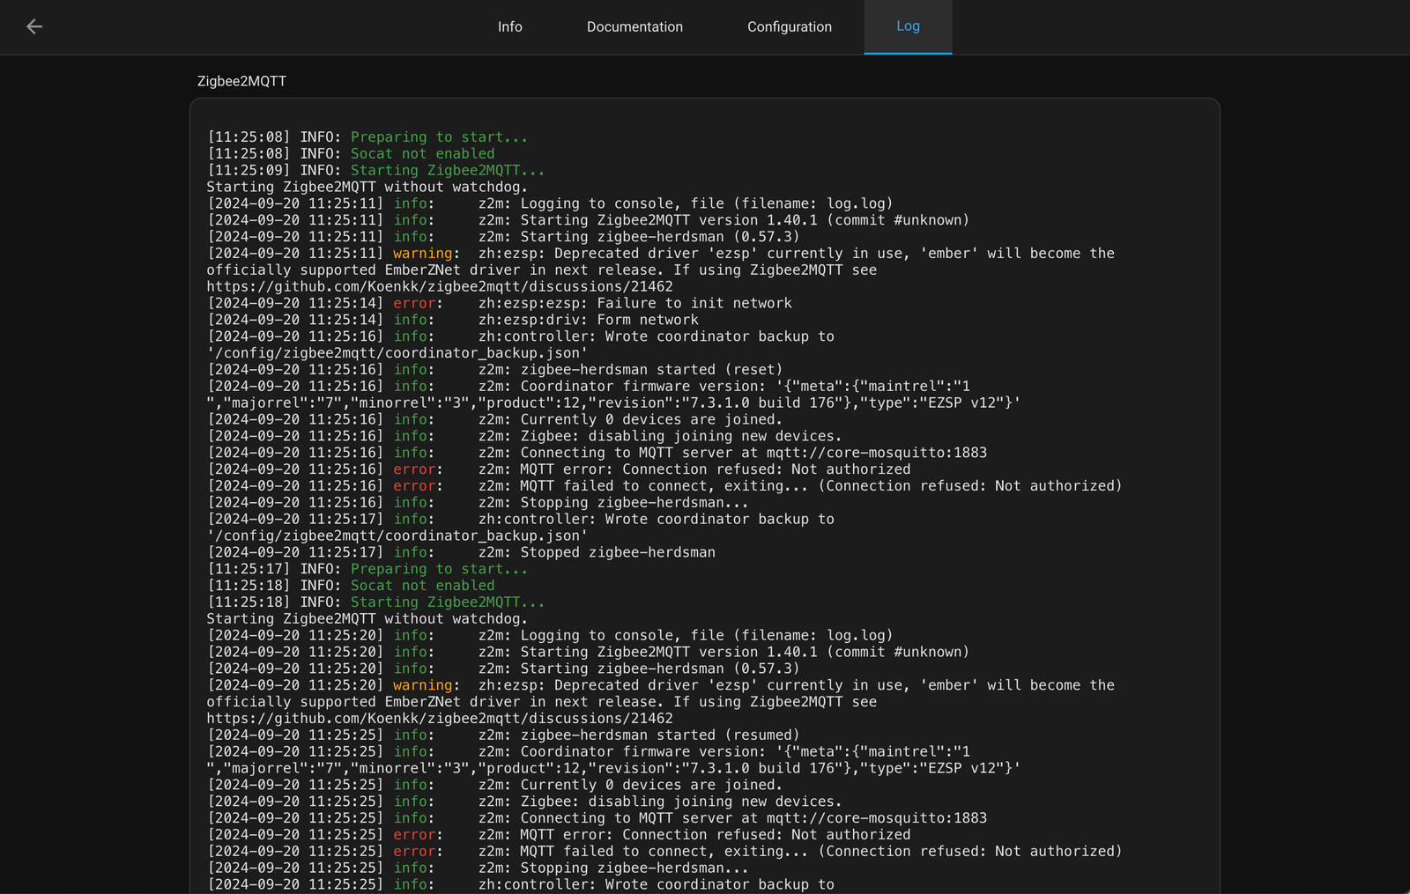Click the 'Stopped zigbee-herdsman' log entry
The image size is (1410, 894).
click(617, 552)
